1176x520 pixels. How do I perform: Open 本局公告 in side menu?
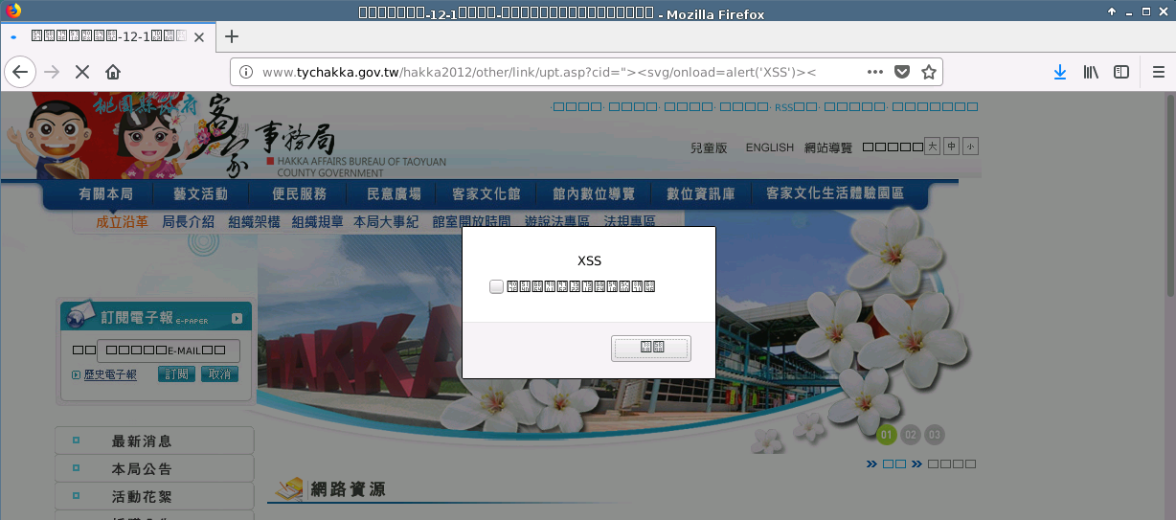(x=154, y=469)
